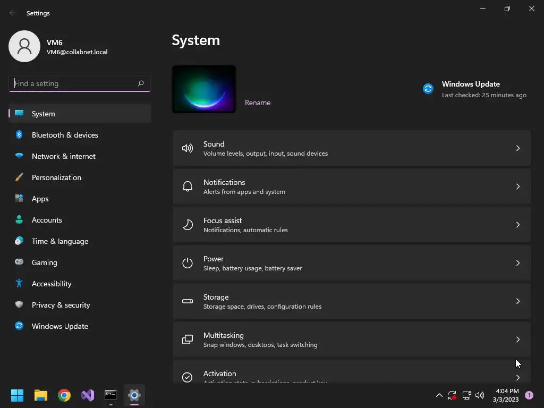Expand the Power settings chevron

(x=517, y=263)
